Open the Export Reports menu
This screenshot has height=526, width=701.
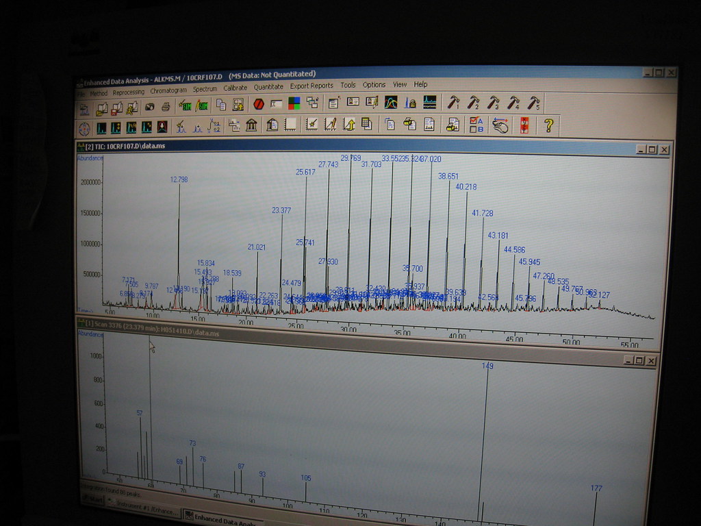(x=311, y=86)
